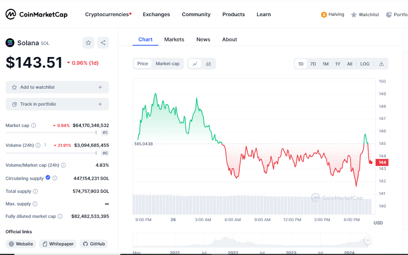The height and width of the screenshot is (255, 408).
Task: Go to the Watchlist page
Action: (369, 14)
